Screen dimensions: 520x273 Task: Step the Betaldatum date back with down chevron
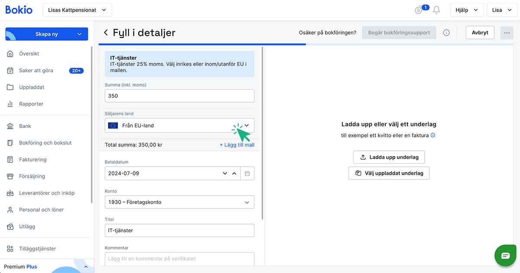(x=225, y=173)
